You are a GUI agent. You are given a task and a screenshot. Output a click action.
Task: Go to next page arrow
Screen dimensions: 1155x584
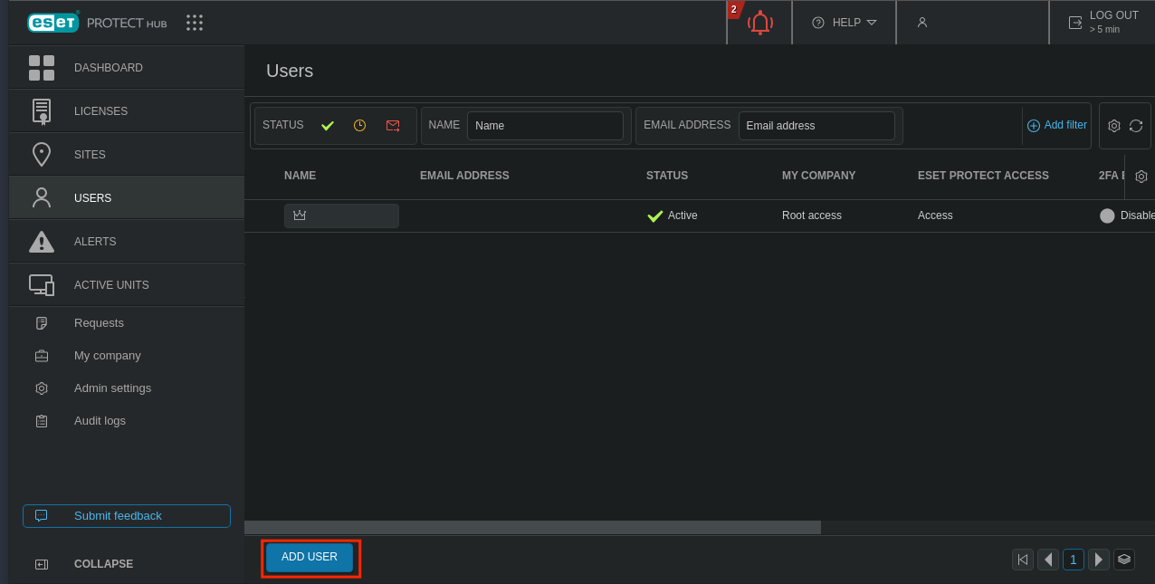click(x=1099, y=560)
